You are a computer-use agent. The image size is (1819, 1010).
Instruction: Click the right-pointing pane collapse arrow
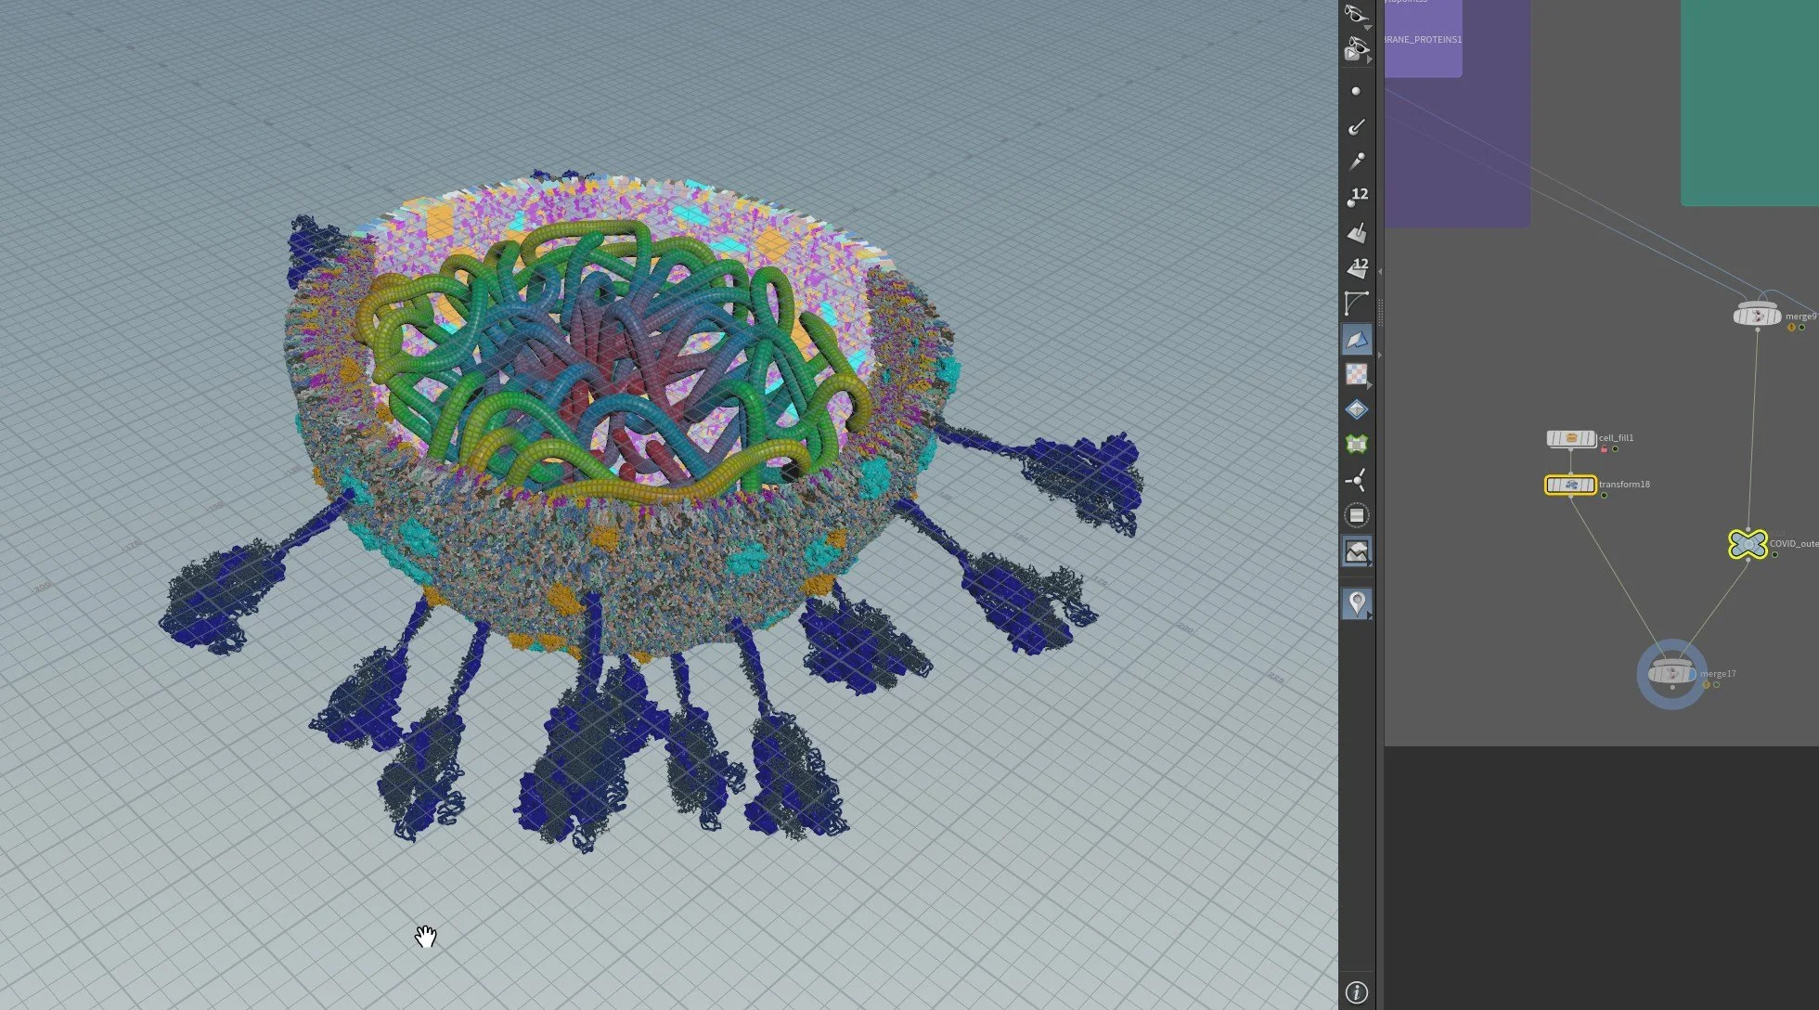pyautogui.click(x=1380, y=355)
